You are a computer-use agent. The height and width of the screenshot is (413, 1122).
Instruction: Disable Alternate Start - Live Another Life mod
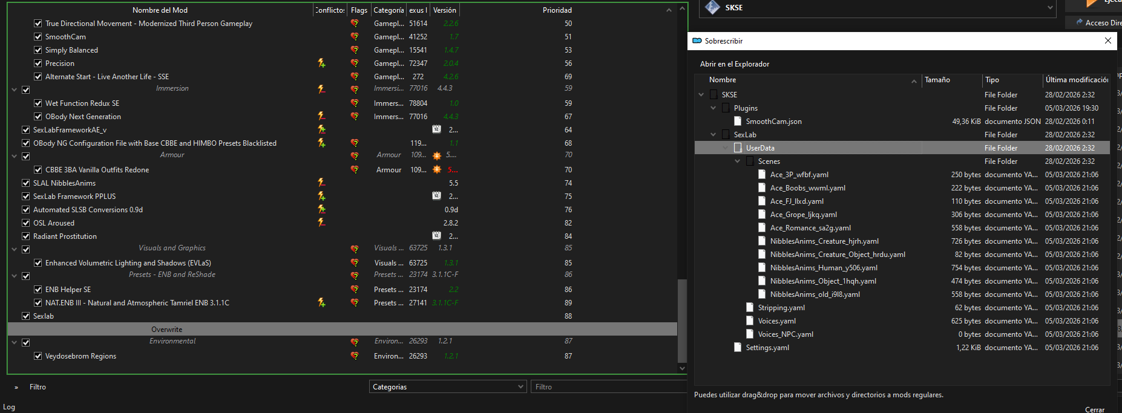pos(38,77)
